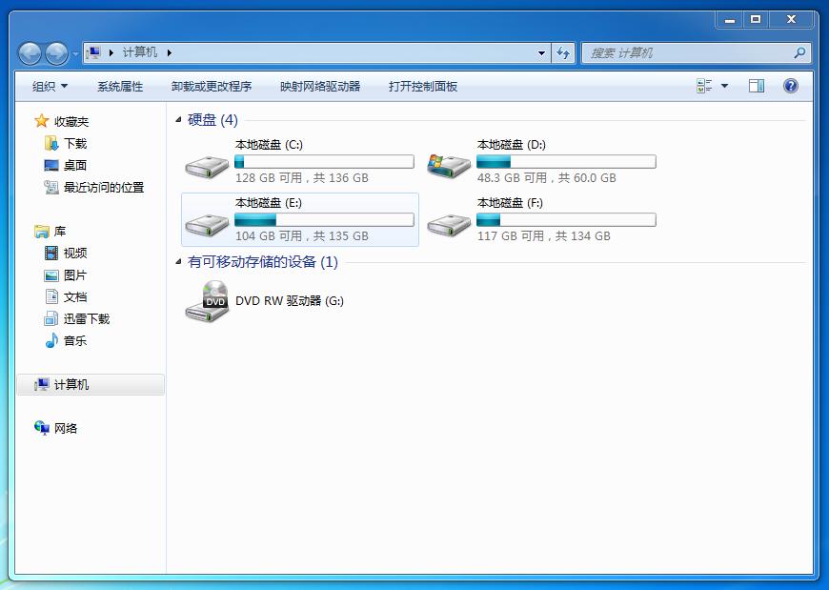The height and width of the screenshot is (590, 829).
Task: Select the 本地磁盘 (F:) drive icon
Action: [x=449, y=225]
